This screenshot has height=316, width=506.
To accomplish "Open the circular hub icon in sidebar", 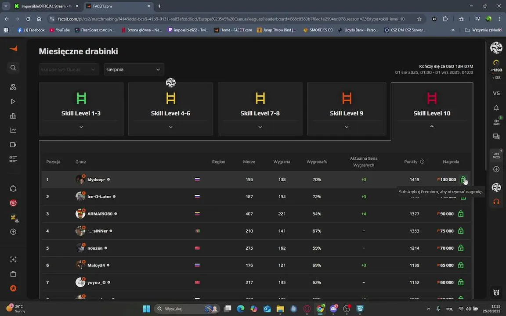I will point(13,189).
